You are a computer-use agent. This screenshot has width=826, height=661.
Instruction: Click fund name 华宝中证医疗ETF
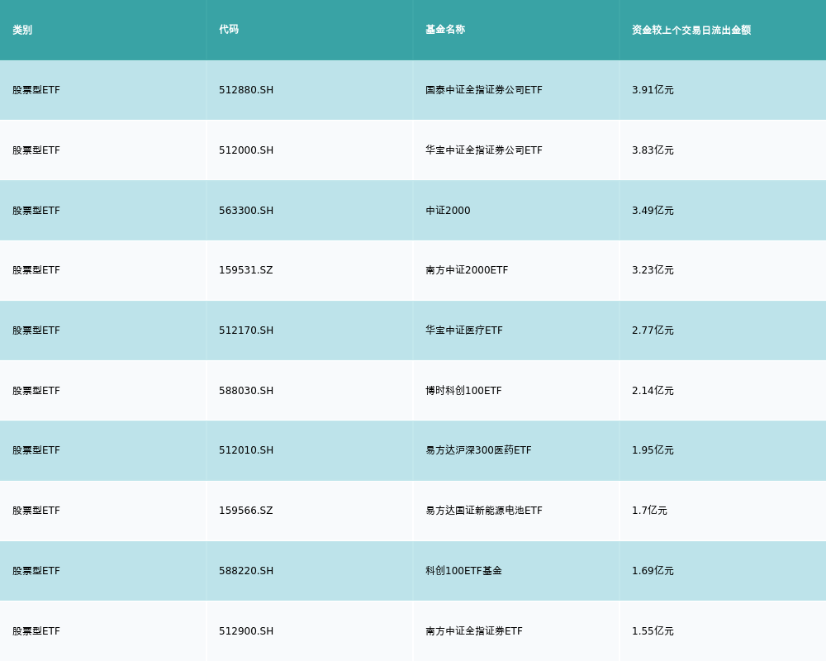(464, 330)
